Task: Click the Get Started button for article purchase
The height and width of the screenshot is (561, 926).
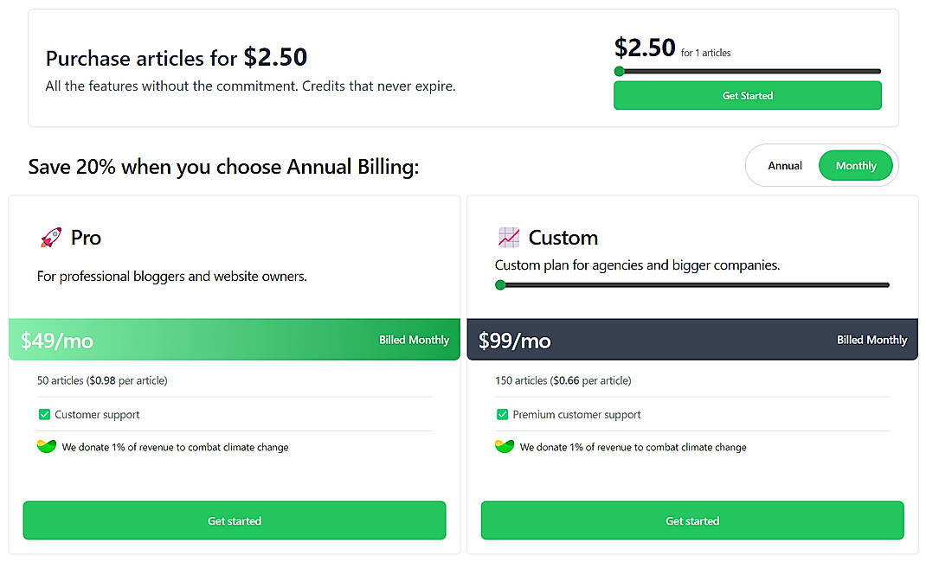Action: coord(747,95)
